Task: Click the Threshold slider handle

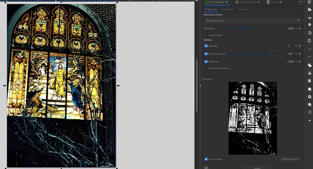Action: pyautogui.click(x=254, y=28)
